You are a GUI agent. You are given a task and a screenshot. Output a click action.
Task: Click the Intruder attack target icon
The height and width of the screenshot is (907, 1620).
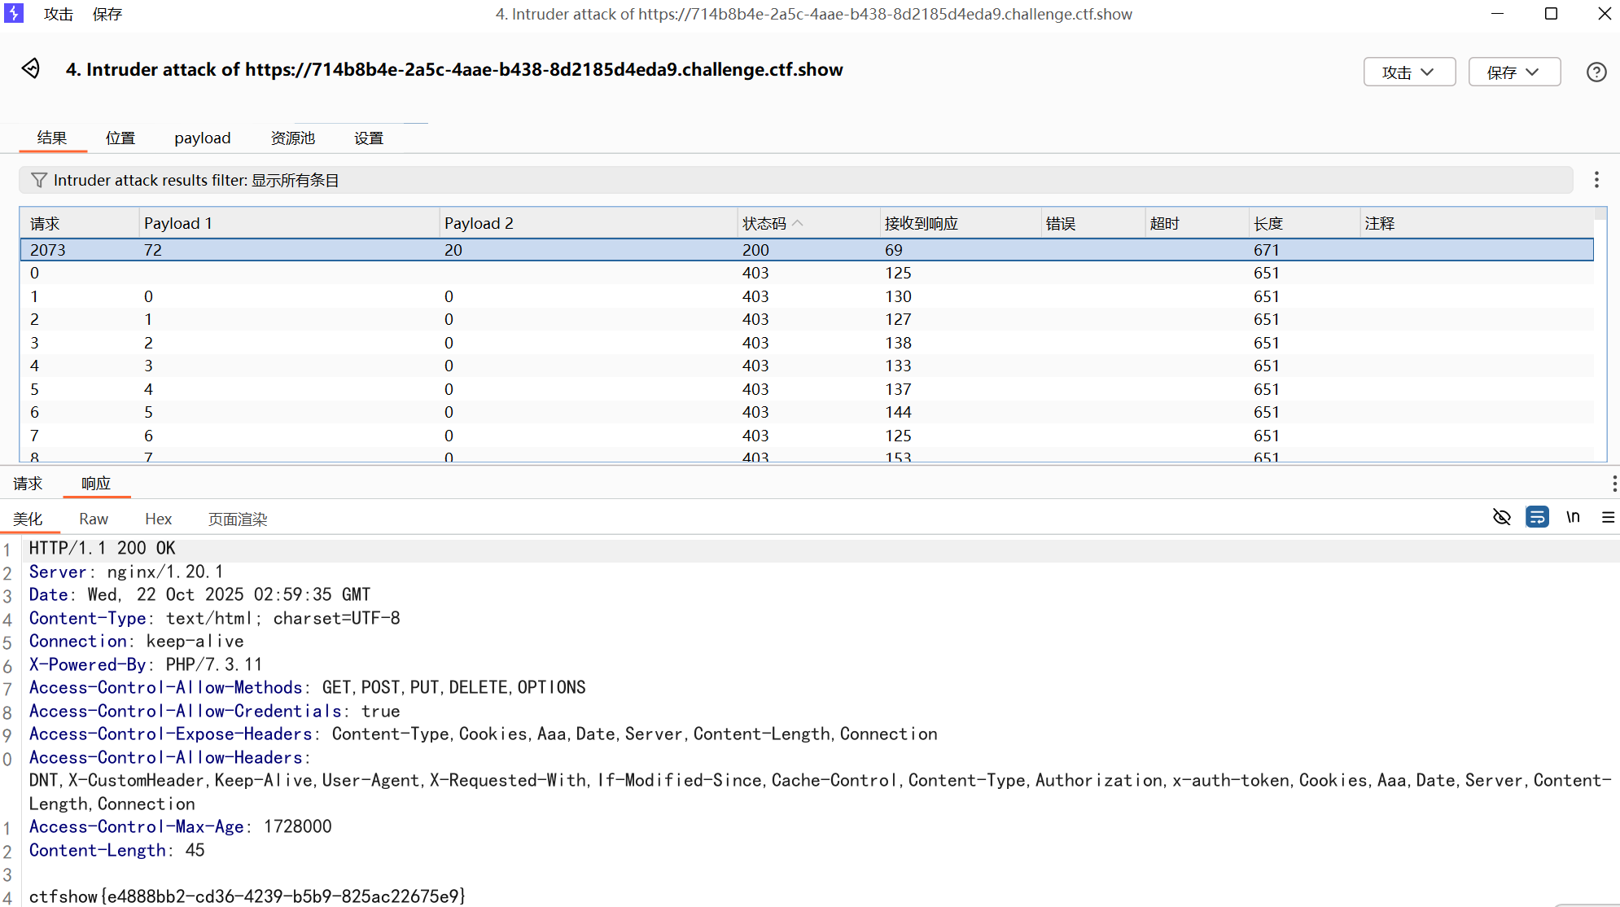pos(31,69)
